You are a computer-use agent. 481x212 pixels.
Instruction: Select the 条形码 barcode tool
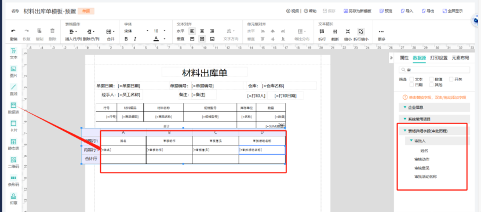coord(13,181)
